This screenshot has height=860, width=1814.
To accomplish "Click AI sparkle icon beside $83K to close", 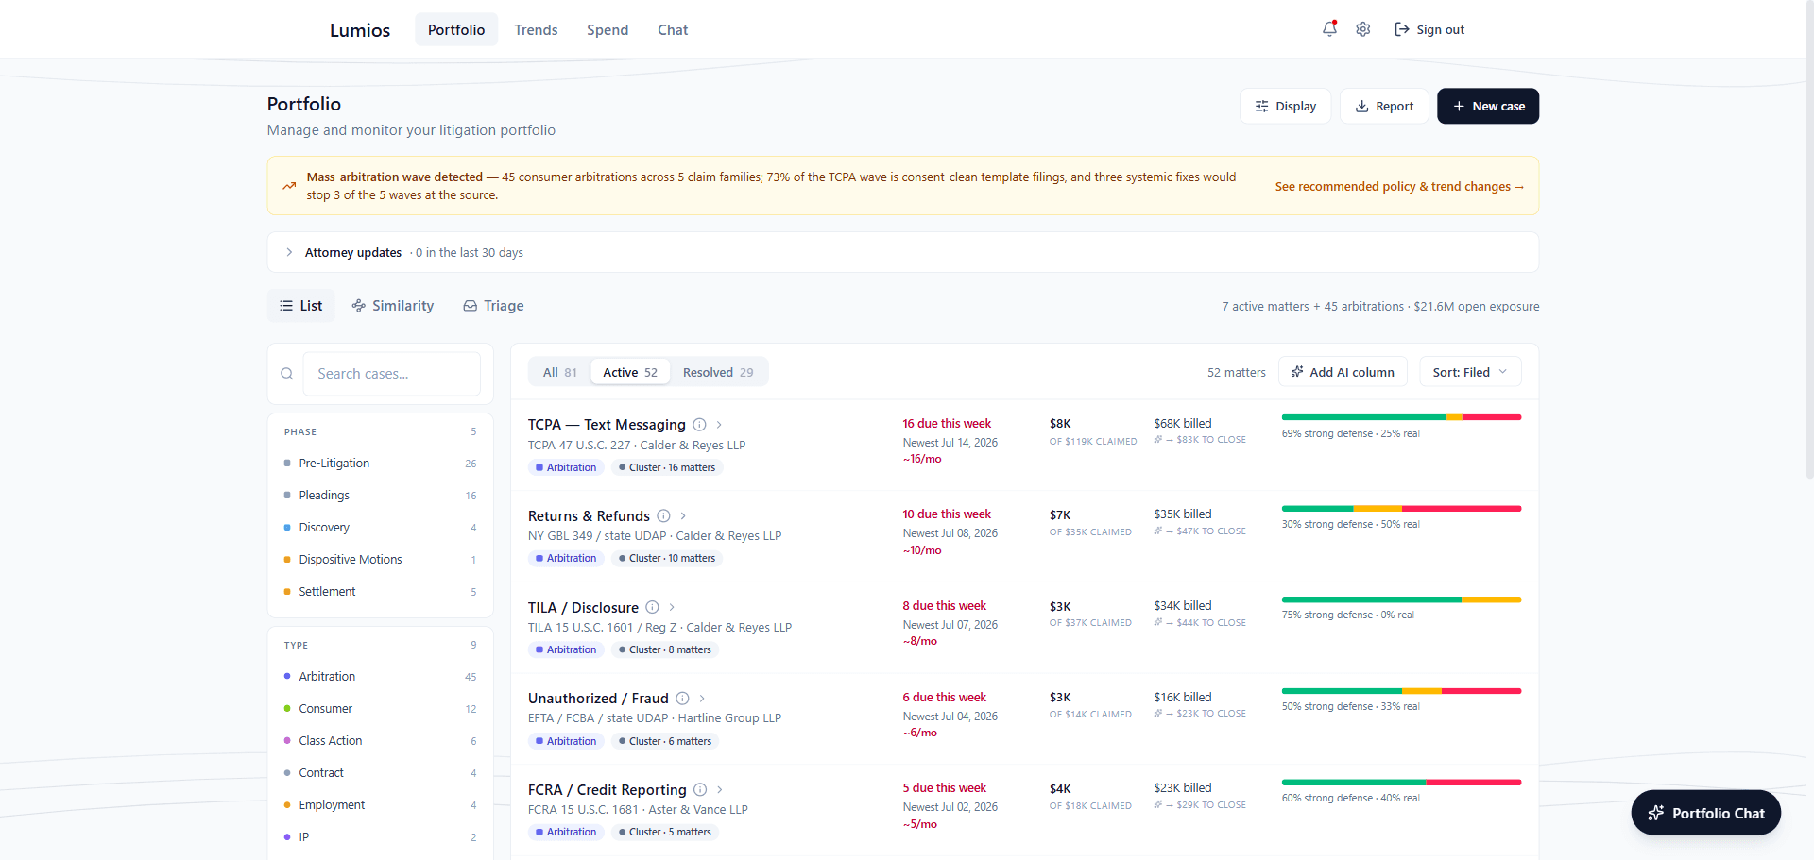I will click(1158, 440).
